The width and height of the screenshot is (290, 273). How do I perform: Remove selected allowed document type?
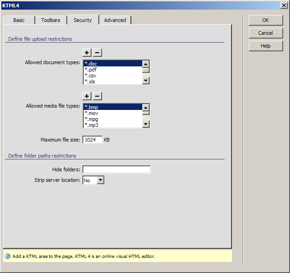[x=97, y=53]
